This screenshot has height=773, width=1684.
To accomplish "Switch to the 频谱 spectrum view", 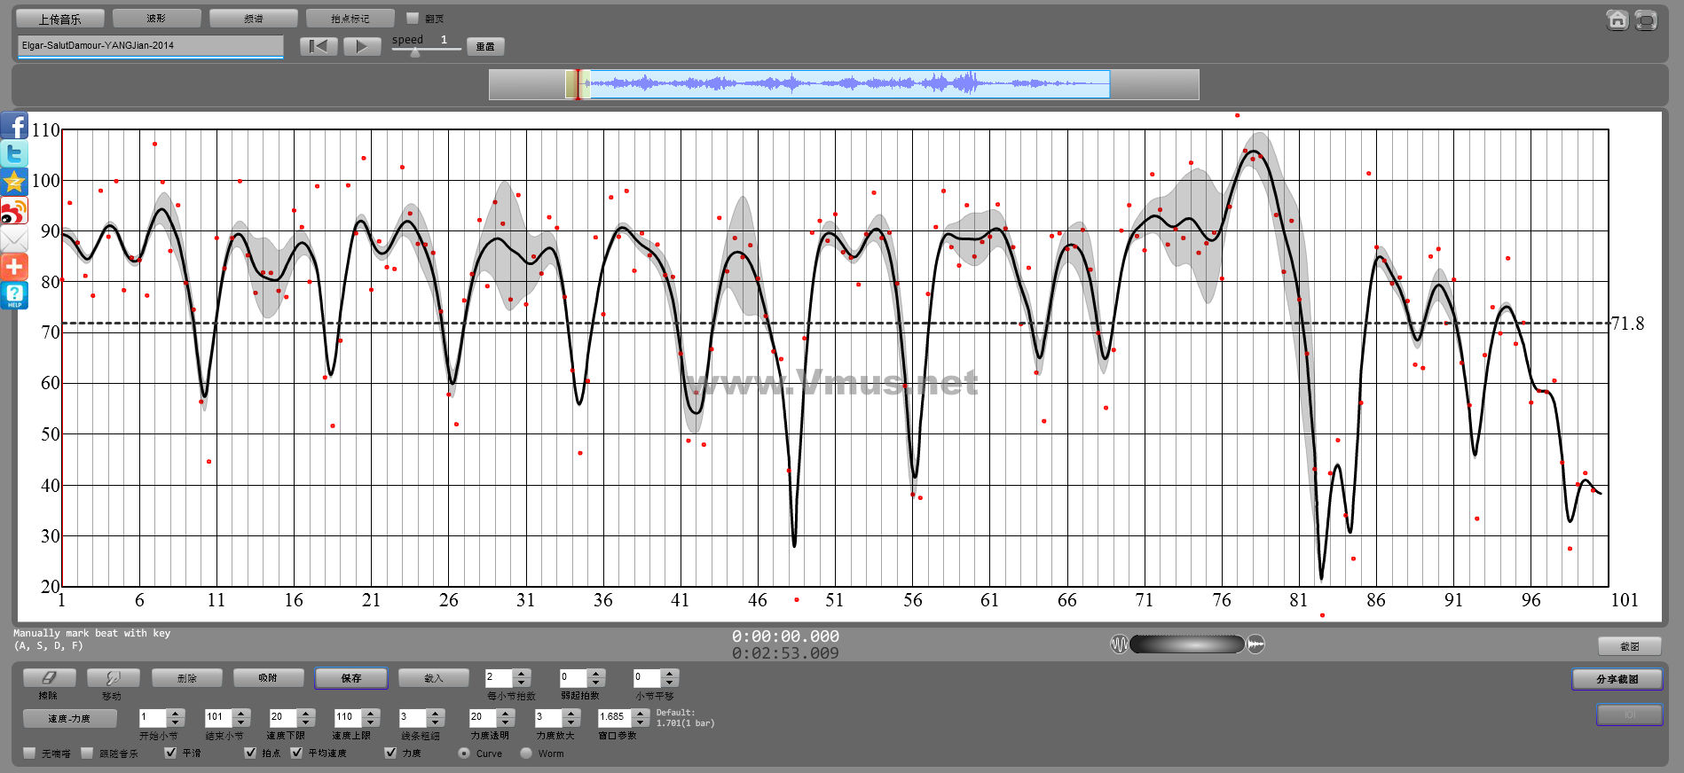I will tap(253, 19).
